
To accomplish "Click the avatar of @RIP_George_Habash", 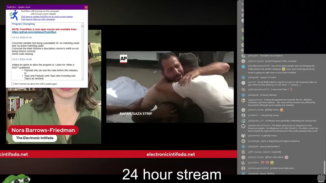I will tap(243, 152).
